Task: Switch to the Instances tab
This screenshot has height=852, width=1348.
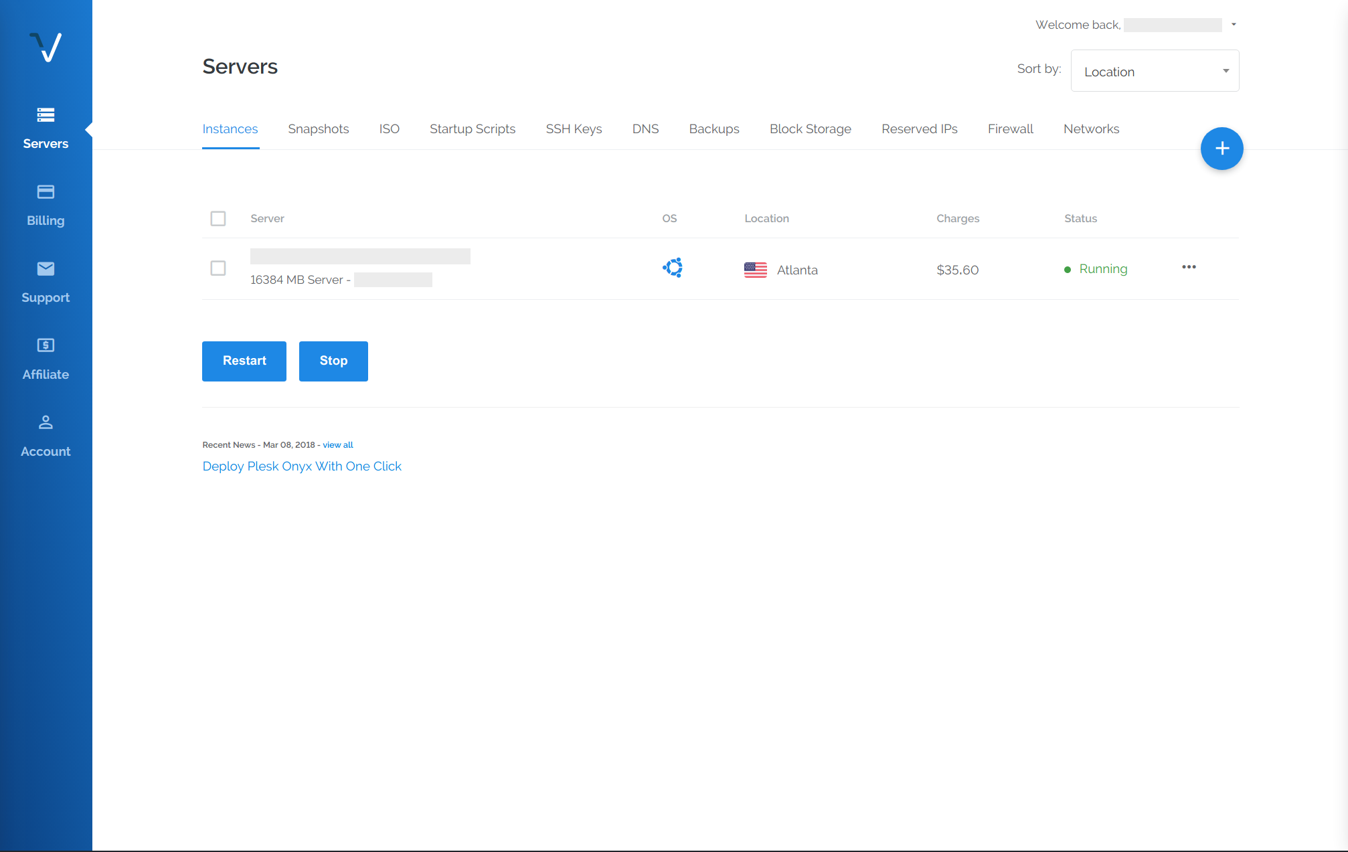Action: tap(230, 129)
